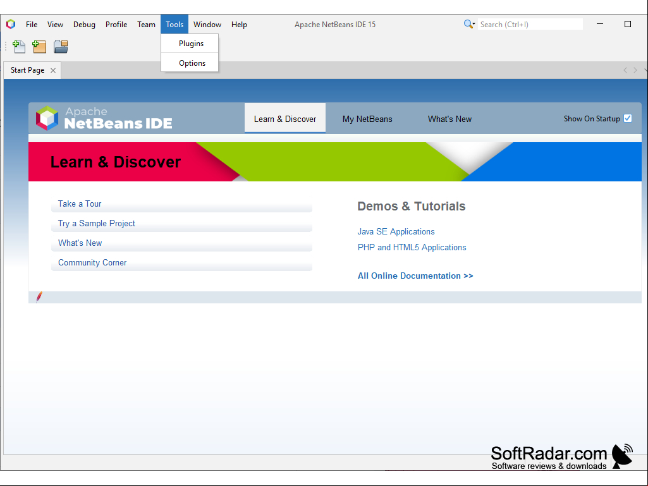Click the Demos & Tutorials heading

pos(411,206)
